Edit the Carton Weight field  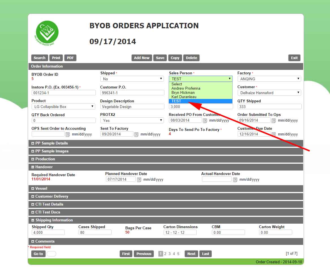275,233
